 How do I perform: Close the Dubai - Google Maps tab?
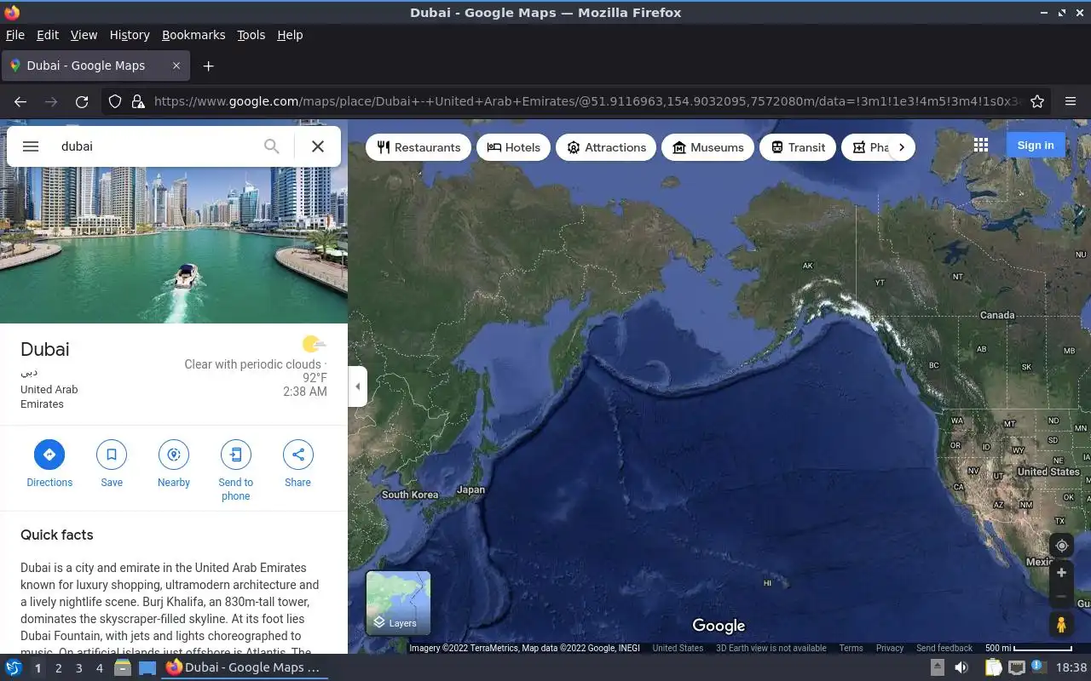tap(176, 66)
